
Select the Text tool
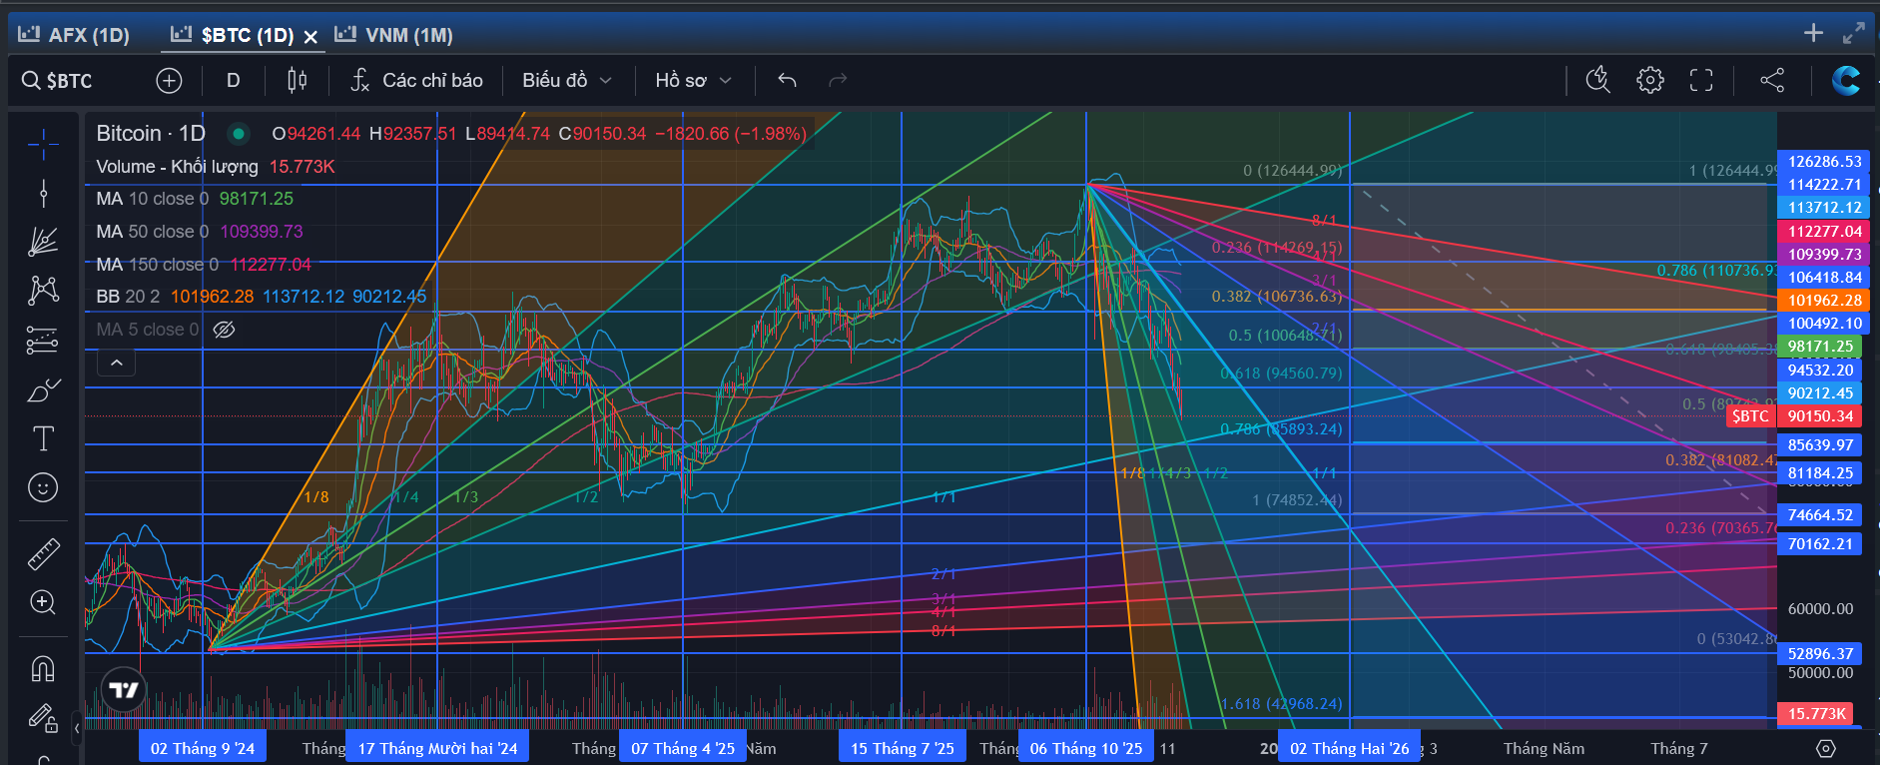(x=43, y=438)
